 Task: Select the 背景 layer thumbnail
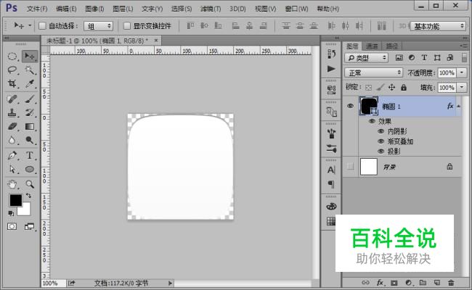[370, 166]
